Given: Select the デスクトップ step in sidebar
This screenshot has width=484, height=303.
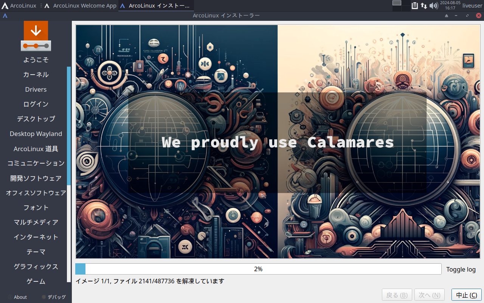Looking at the screenshot, I should pyautogui.click(x=36, y=119).
